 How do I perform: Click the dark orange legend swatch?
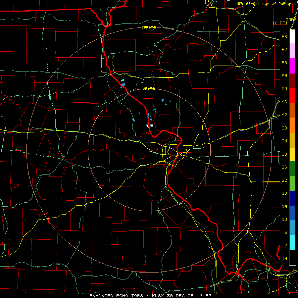(292, 110)
